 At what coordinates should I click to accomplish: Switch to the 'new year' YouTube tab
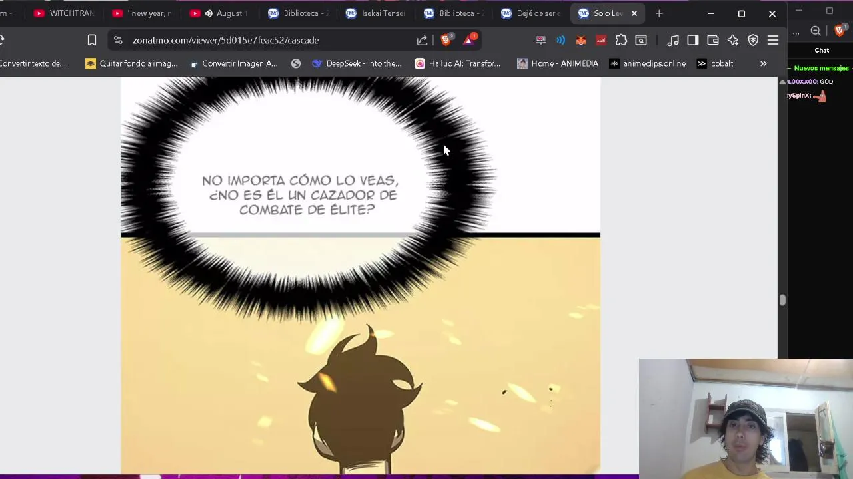[x=142, y=13]
